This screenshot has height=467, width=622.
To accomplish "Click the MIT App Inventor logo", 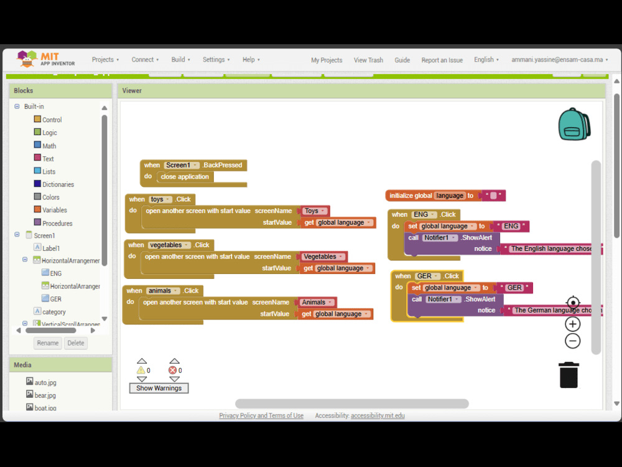I will click(x=45, y=59).
